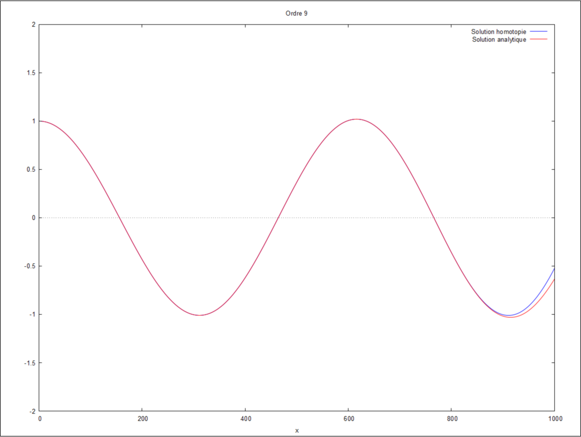Screen dimensions: 581x437
Task: Click the y-axis tick label -1
Action: (x=33, y=314)
